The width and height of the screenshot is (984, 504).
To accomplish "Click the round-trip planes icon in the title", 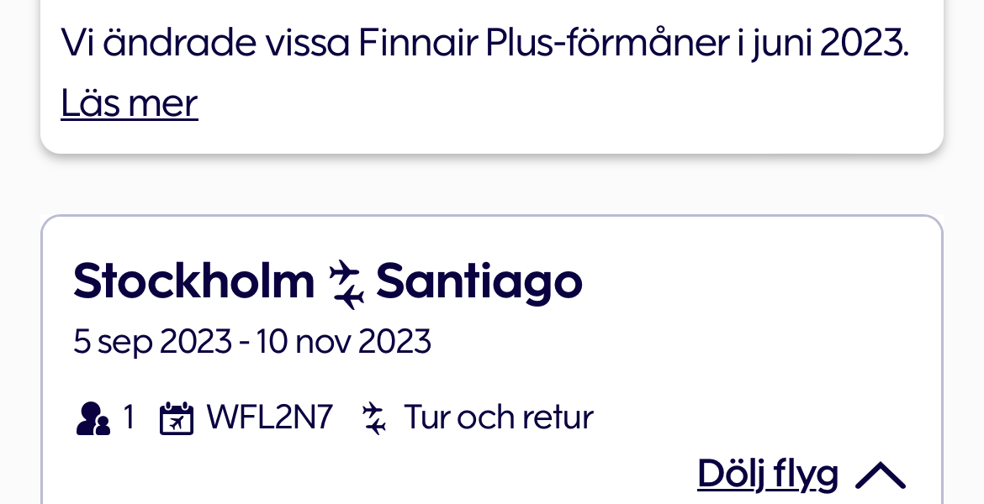I will tap(346, 285).
